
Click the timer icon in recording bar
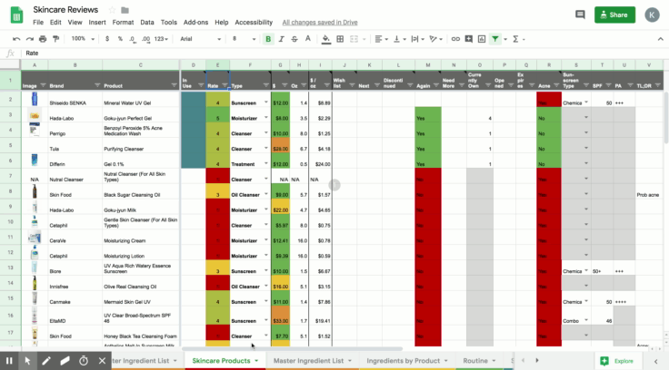pyautogui.click(x=84, y=361)
